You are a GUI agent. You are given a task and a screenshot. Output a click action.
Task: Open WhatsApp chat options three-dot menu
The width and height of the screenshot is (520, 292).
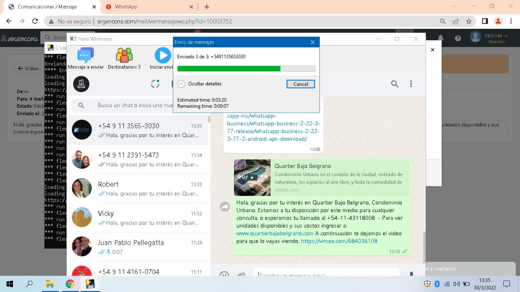tap(411, 84)
